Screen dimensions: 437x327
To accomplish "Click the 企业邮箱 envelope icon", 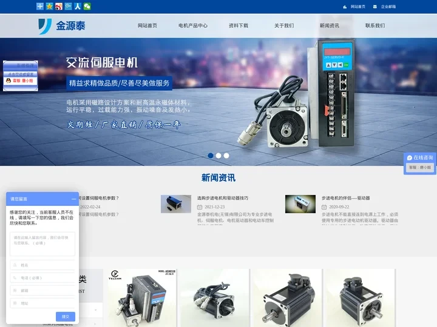I will point(375,7).
